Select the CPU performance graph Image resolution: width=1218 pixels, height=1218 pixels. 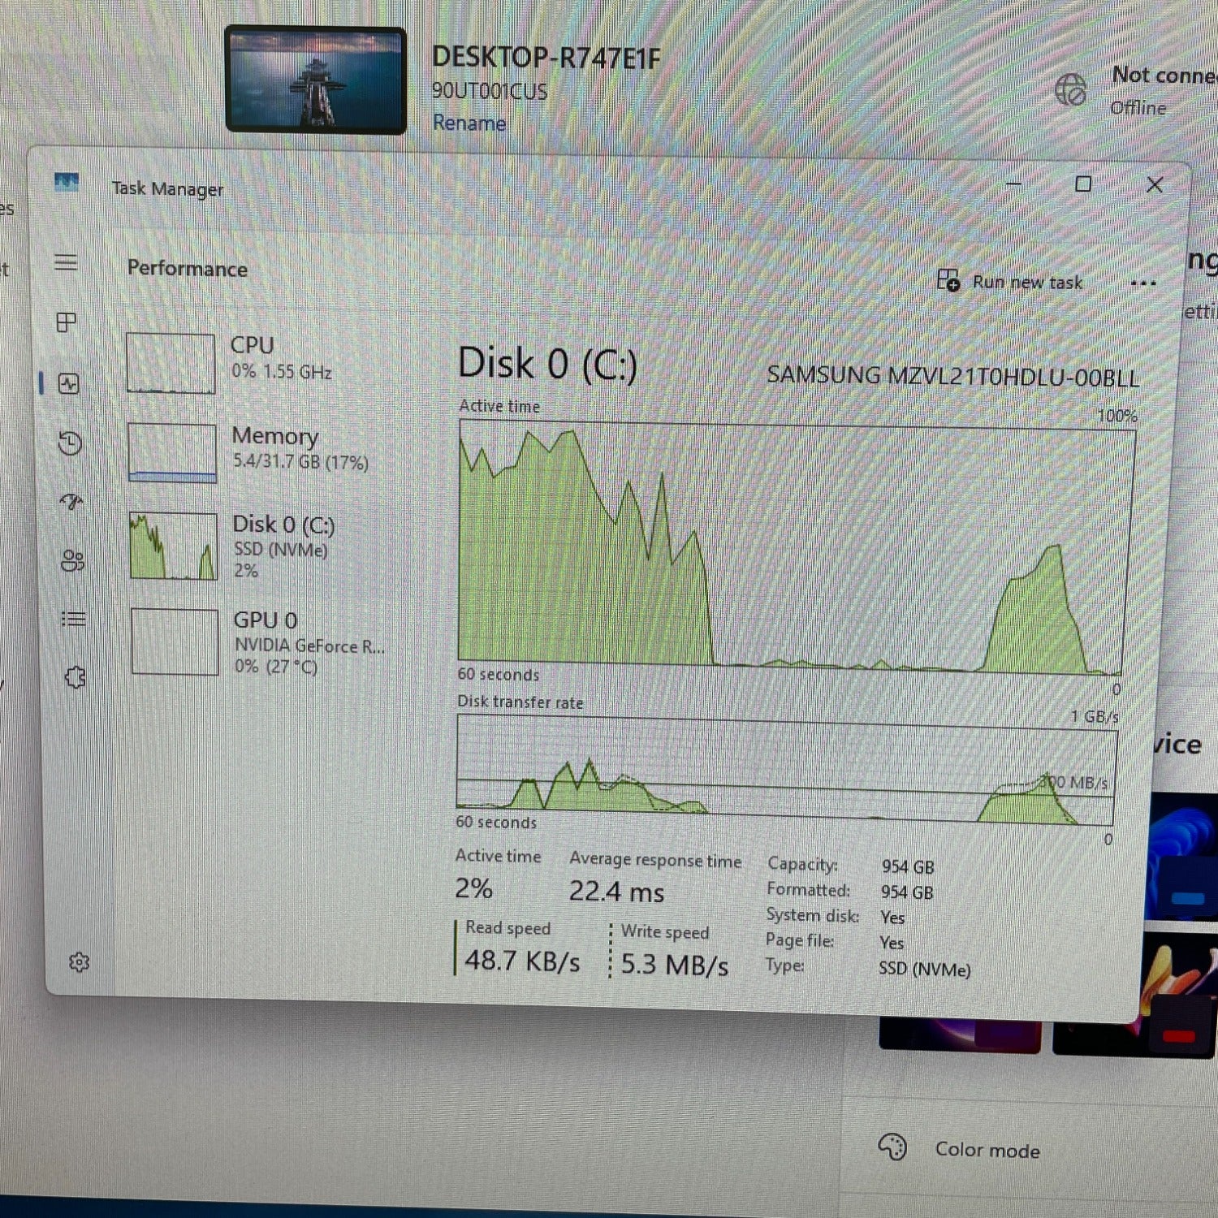[171, 363]
